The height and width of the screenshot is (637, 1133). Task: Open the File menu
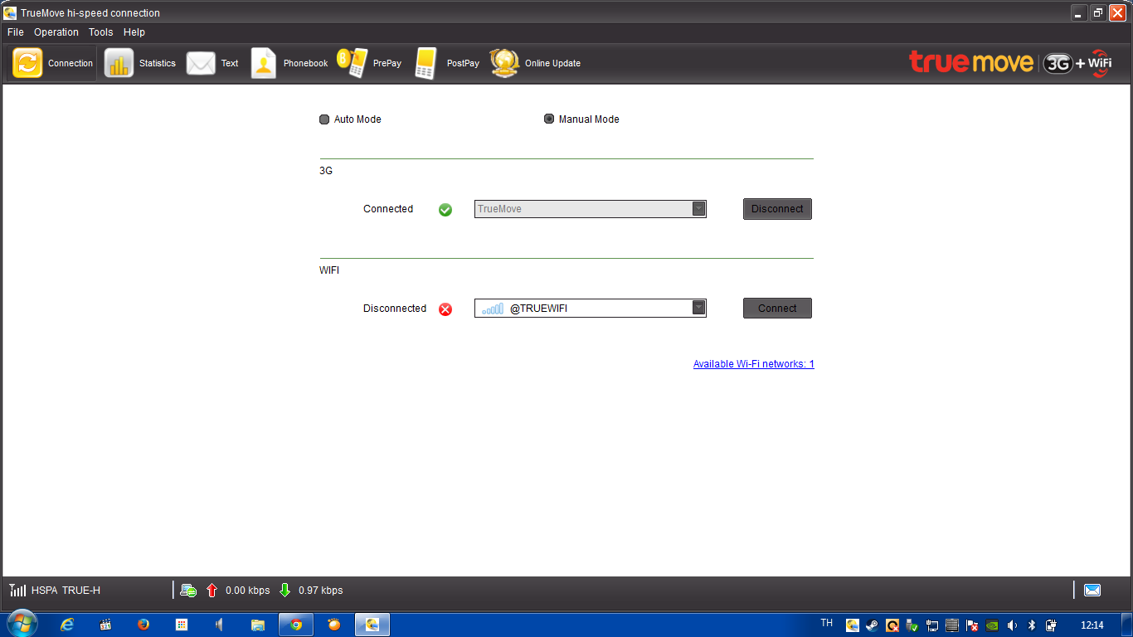pyautogui.click(x=16, y=32)
